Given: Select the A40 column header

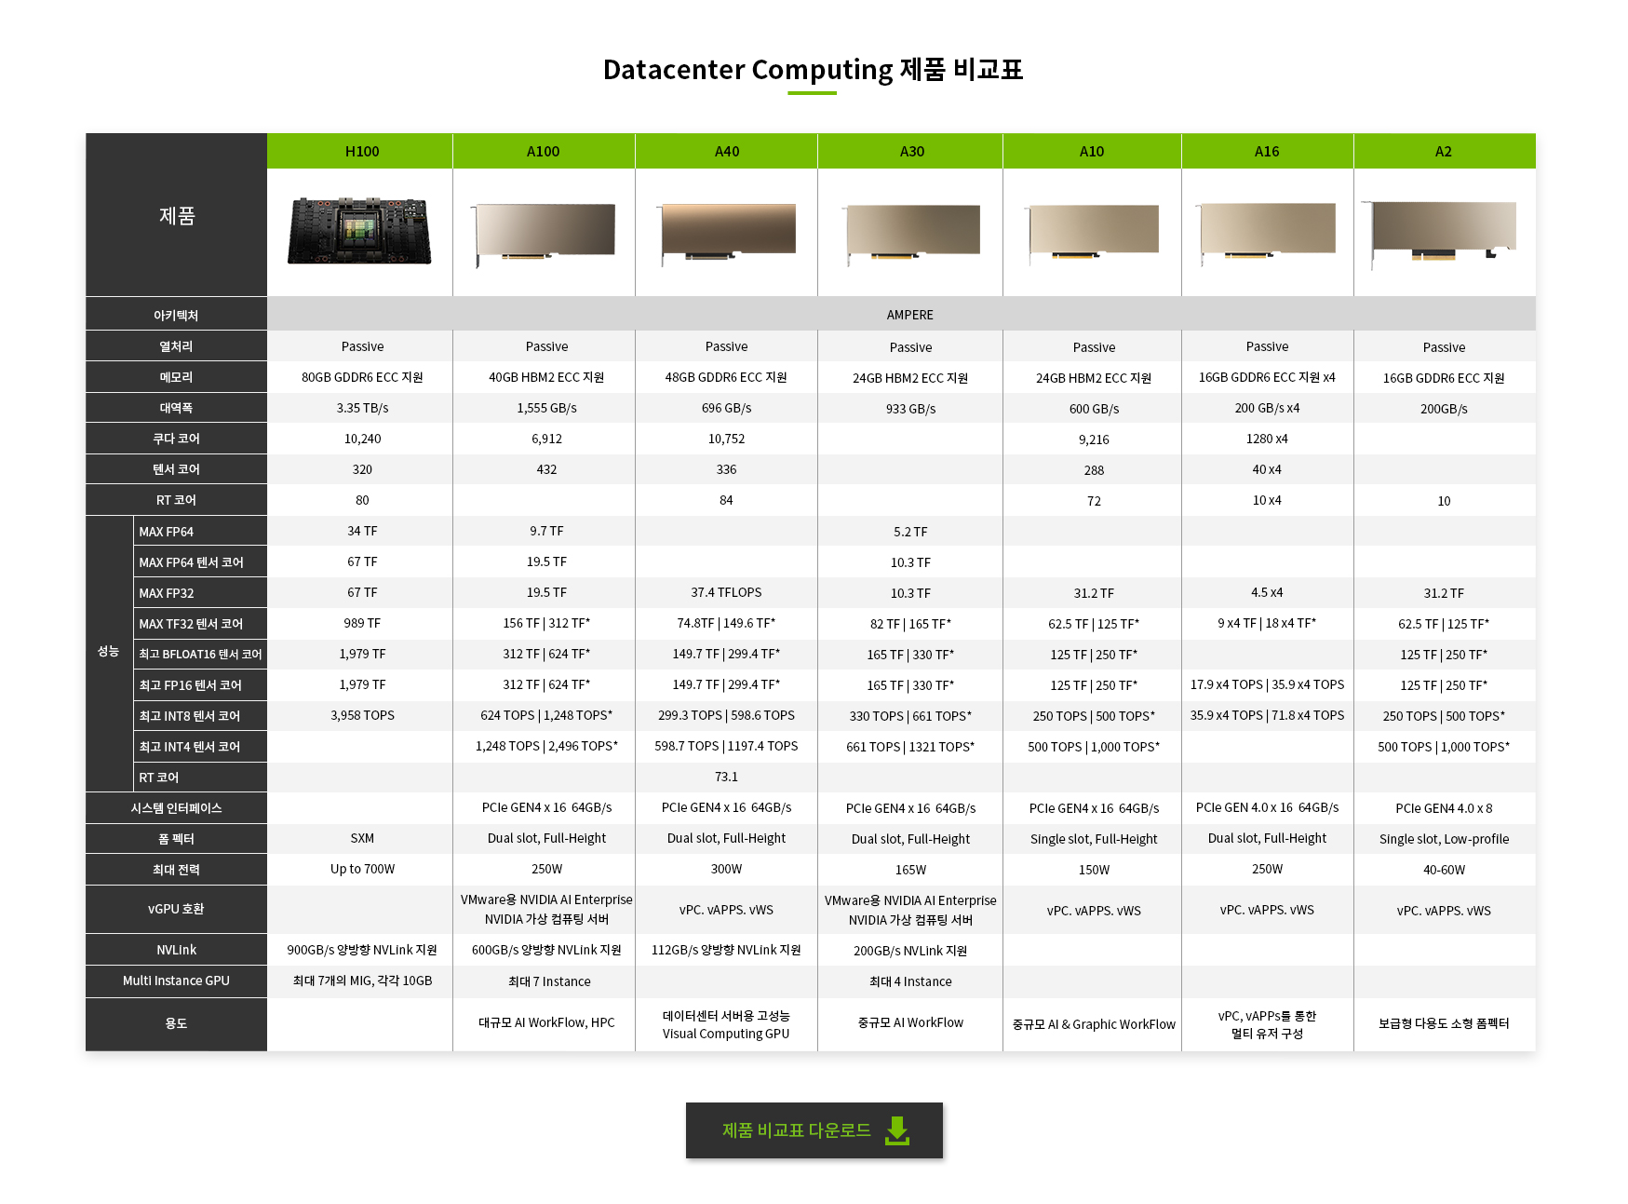Looking at the screenshot, I should [x=727, y=151].
